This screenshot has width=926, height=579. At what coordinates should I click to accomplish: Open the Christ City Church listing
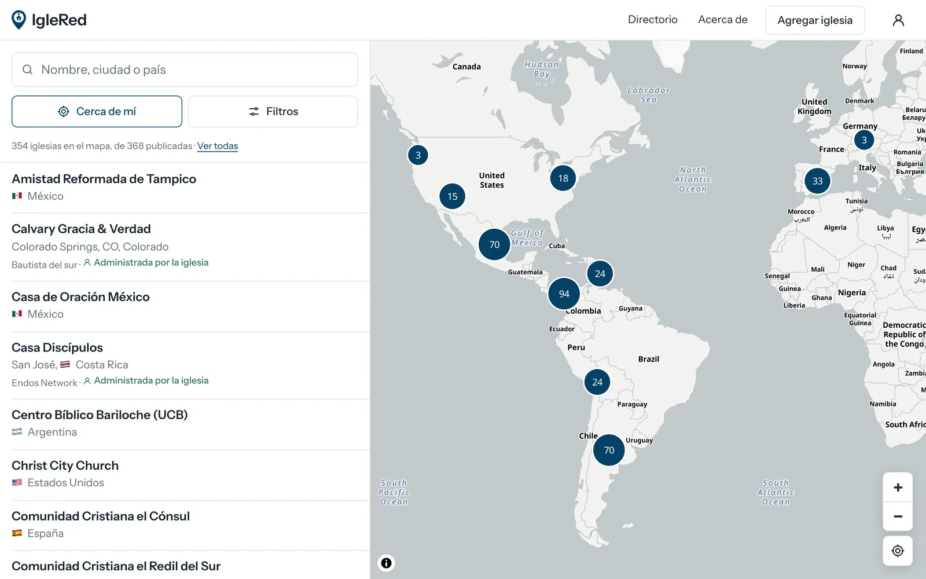[x=185, y=475]
